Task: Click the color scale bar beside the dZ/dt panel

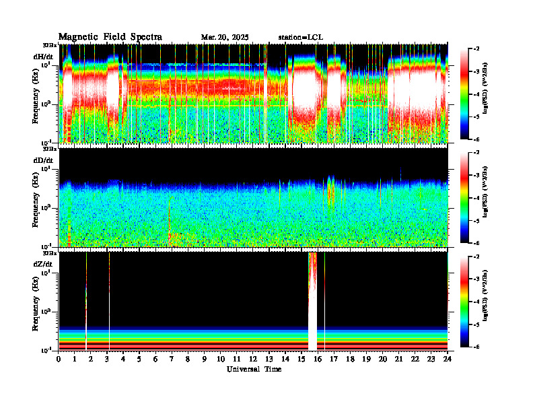Action: point(464,302)
